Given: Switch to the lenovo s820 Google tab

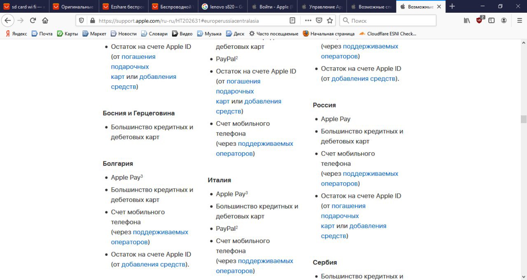Looking at the screenshot, I should (x=222, y=7).
